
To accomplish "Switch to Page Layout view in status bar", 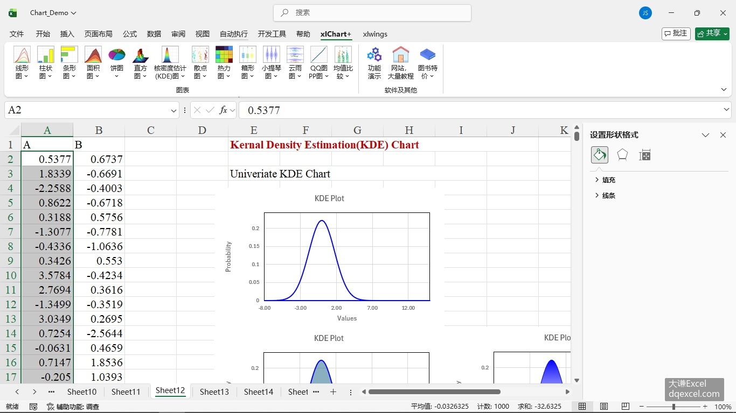I will pos(604,407).
